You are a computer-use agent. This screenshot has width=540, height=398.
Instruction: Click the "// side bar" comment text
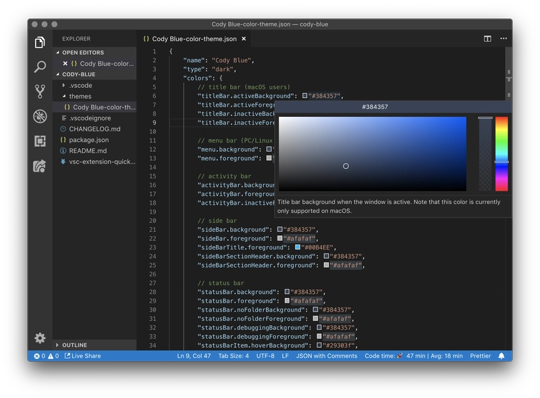click(x=217, y=221)
